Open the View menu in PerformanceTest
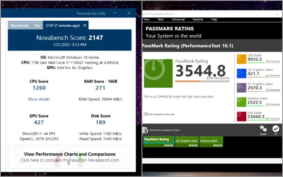 click(x=146, y=19)
